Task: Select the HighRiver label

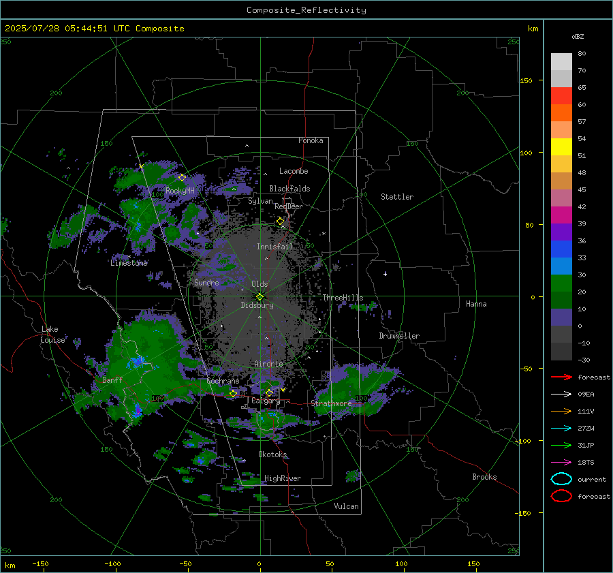Action: click(x=283, y=478)
